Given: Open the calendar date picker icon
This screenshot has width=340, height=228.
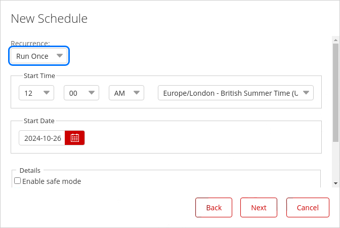Looking at the screenshot, I should click(x=75, y=138).
